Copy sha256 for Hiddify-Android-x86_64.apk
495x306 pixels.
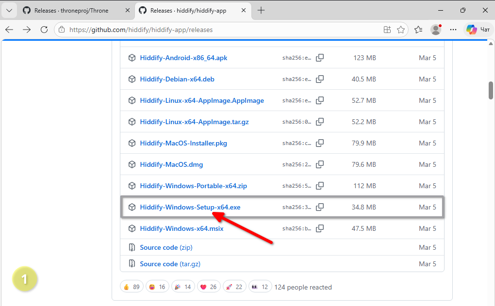[x=320, y=58]
